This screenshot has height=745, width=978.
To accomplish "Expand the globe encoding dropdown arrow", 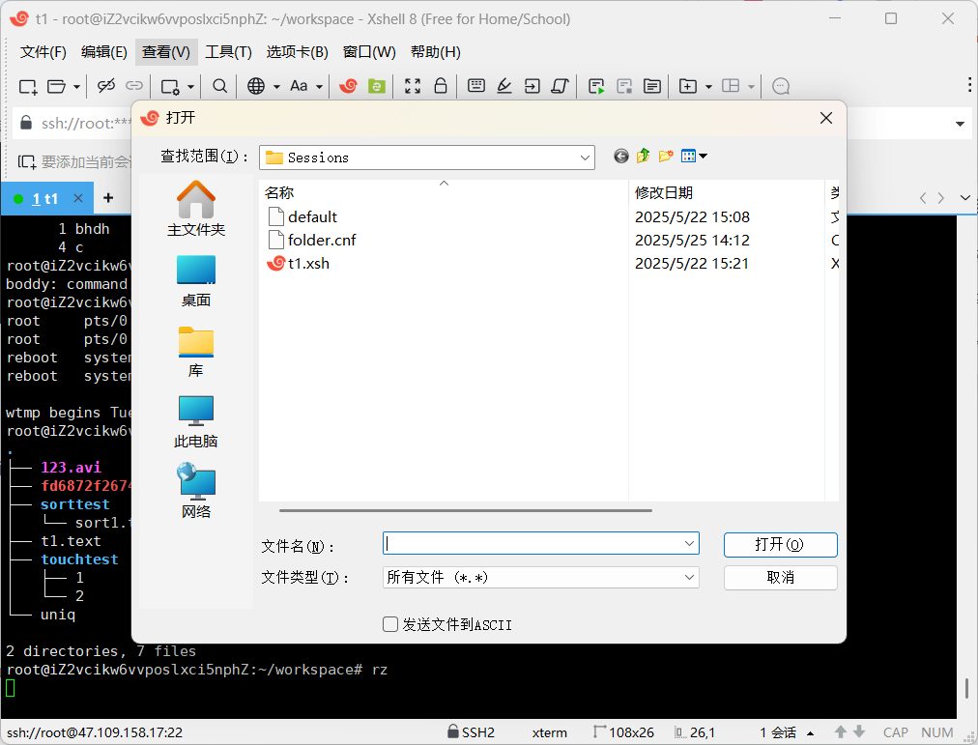I will coord(276,87).
